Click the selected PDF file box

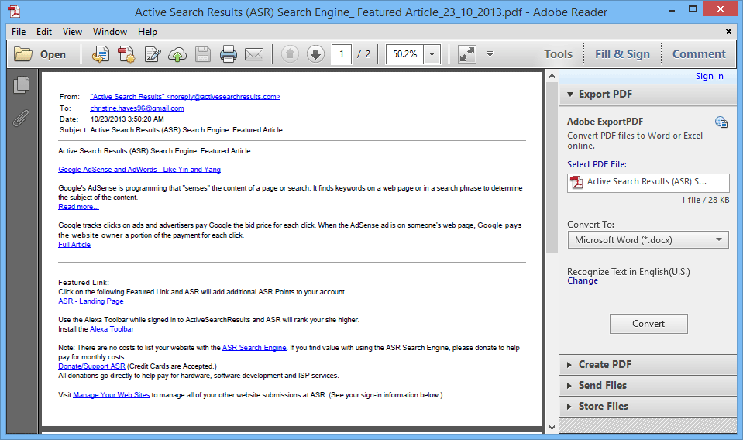coord(648,182)
